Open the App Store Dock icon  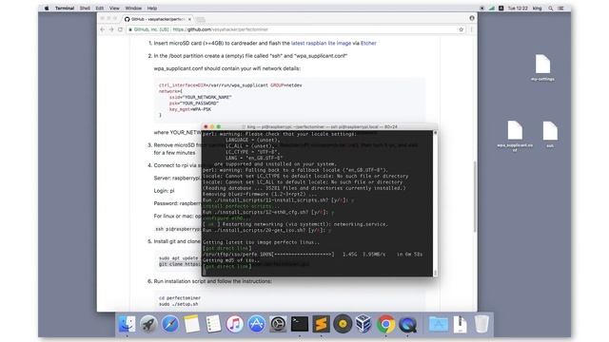click(x=256, y=324)
